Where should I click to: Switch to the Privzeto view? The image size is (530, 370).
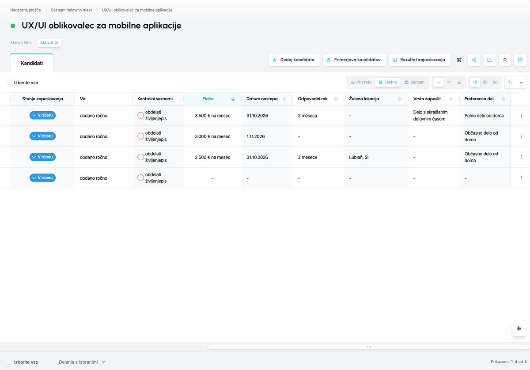click(x=361, y=83)
